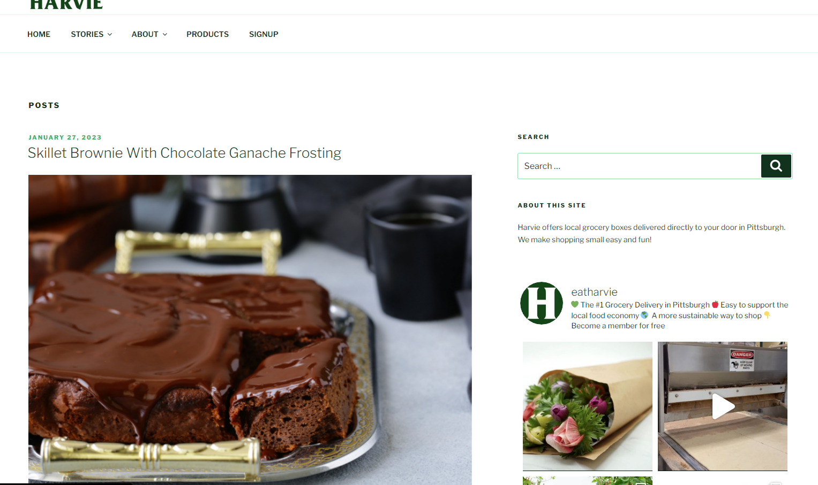Open the eatharvie round H profile logo

542,303
